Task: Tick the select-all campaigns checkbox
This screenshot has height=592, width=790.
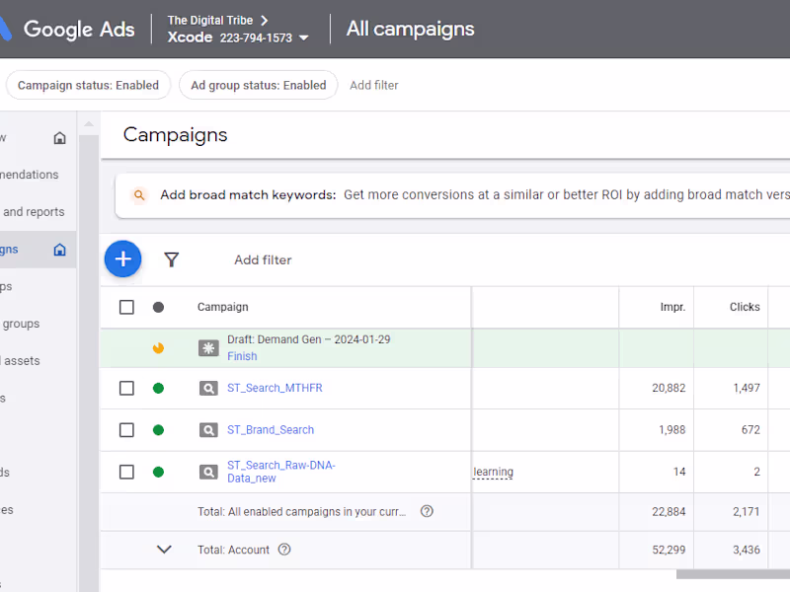Action: pyautogui.click(x=126, y=307)
